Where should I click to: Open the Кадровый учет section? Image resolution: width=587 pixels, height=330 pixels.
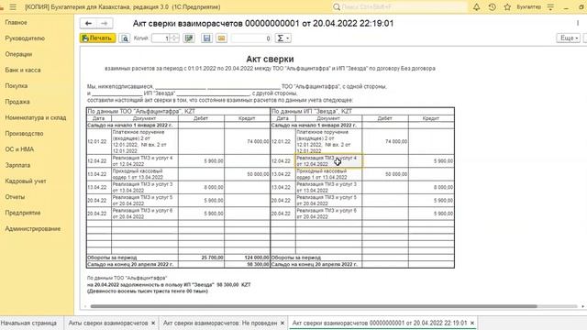click(x=26, y=181)
